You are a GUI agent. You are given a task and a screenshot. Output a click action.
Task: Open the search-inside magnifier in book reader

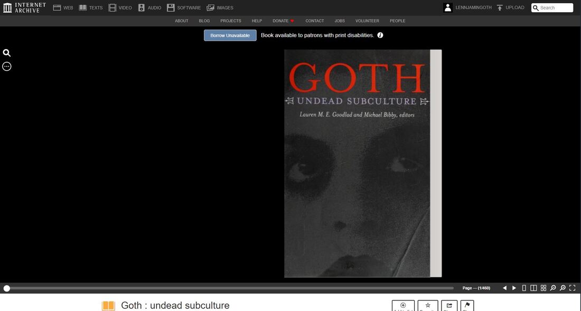tap(7, 53)
